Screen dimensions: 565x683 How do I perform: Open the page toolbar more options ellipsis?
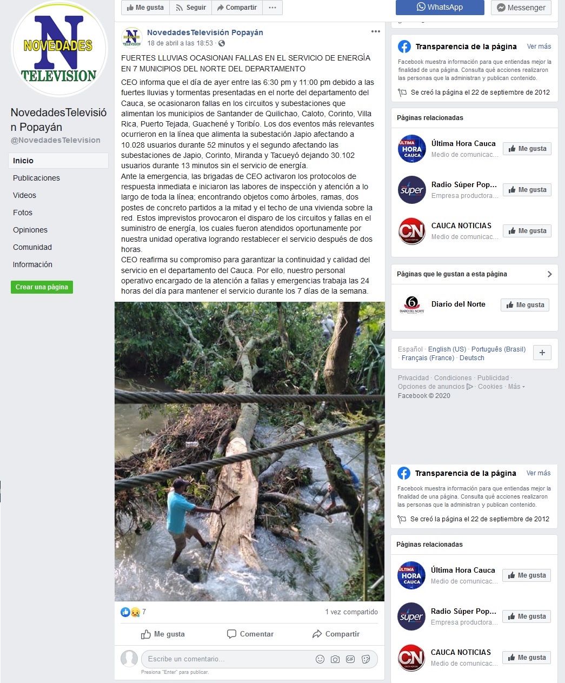coord(272,8)
